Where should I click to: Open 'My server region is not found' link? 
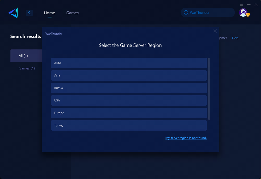click(x=186, y=138)
